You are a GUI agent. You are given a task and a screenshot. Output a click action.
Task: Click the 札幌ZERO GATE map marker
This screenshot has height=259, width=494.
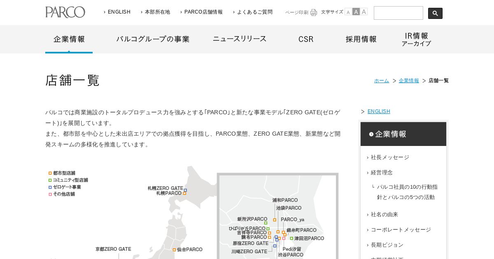[x=185, y=190]
